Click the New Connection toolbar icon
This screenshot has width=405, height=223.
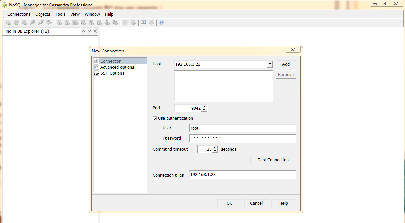(9, 23)
